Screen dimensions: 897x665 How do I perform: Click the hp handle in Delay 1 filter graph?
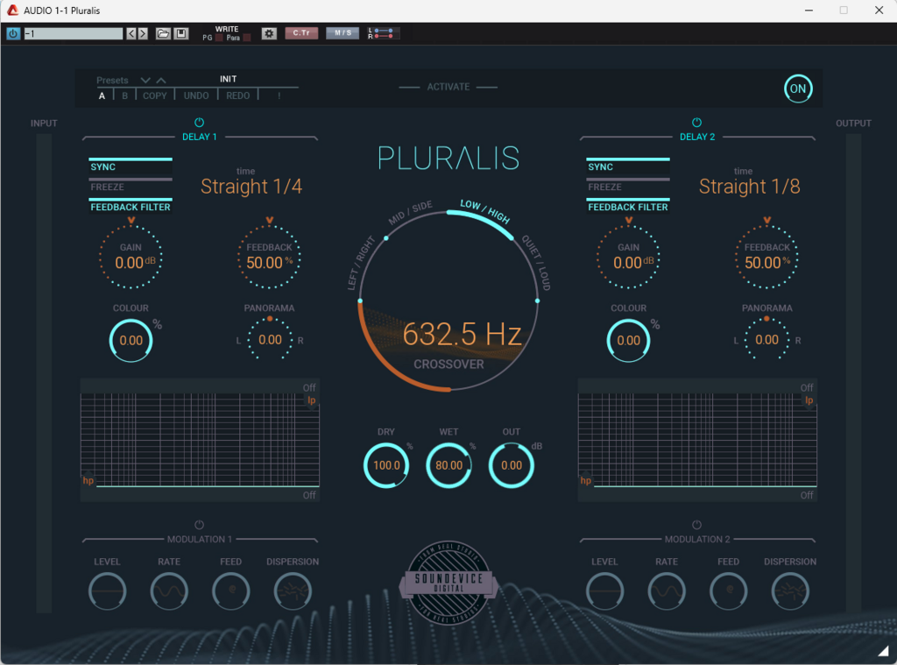(88, 481)
